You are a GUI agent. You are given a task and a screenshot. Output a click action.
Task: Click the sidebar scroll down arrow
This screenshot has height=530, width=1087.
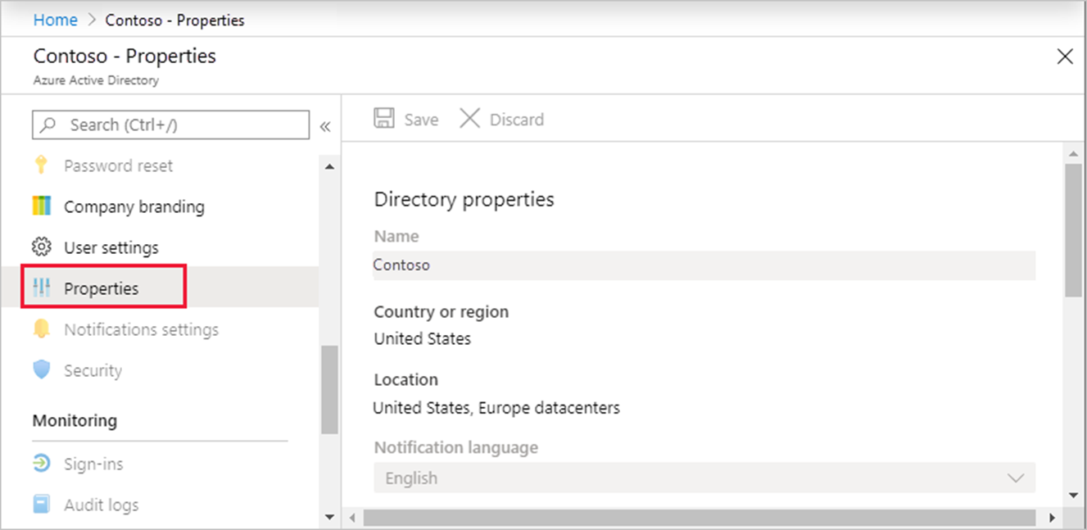click(x=329, y=517)
